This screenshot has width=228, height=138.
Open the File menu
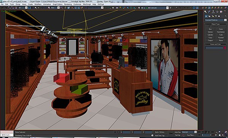[x=2, y=4]
